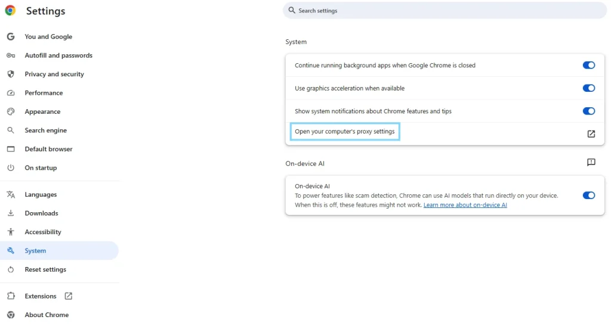611x326 pixels.
Task: Click the Settings page title
Action: click(x=45, y=11)
